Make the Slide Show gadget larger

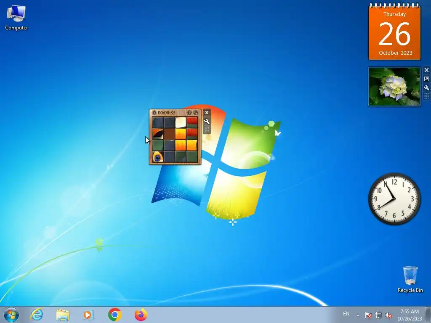tap(426, 79)
